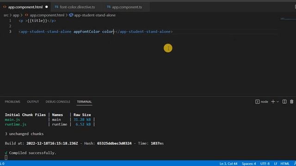Viewport: 296px width, 166px height.
Task: Click runtime.js in terminal output
Action: 16,124
